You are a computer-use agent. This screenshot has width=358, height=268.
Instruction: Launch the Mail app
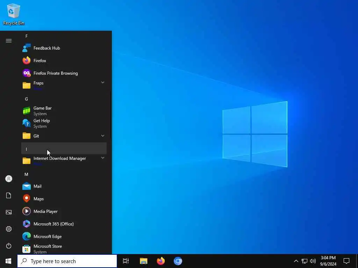coord(64,186)
